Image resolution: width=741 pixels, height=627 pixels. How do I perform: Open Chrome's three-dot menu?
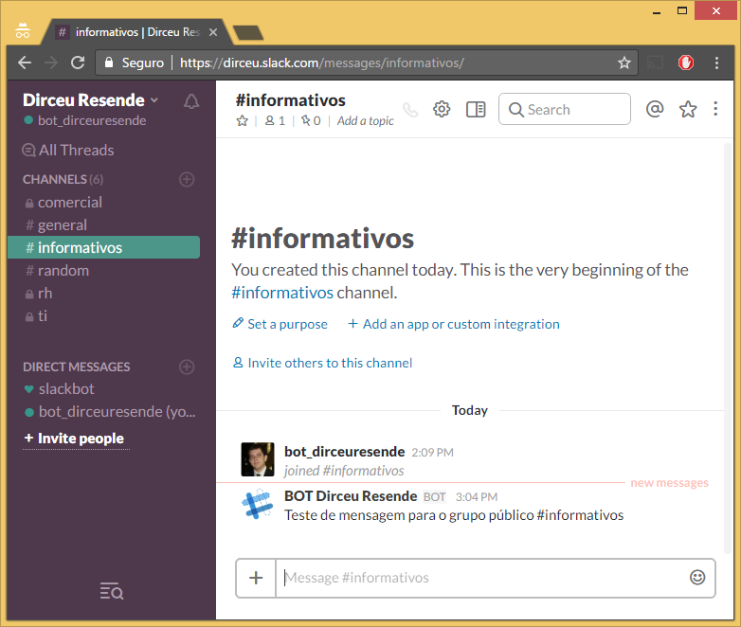point(716,63)
